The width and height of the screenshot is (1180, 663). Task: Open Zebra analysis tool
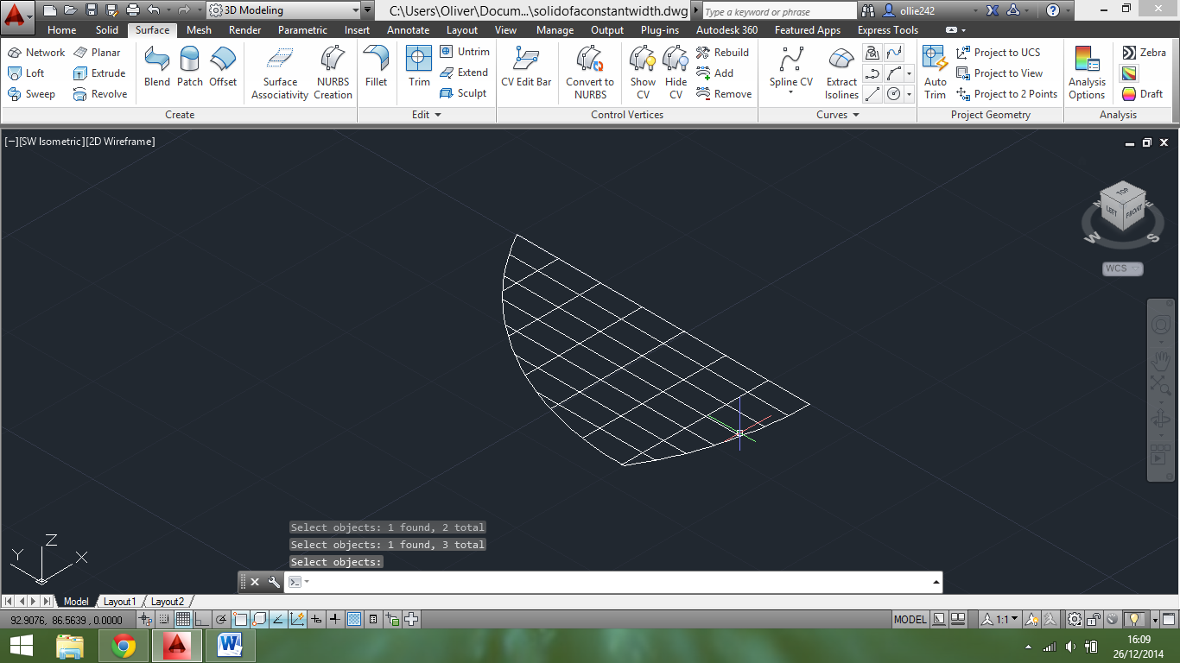click(1145, 53)
